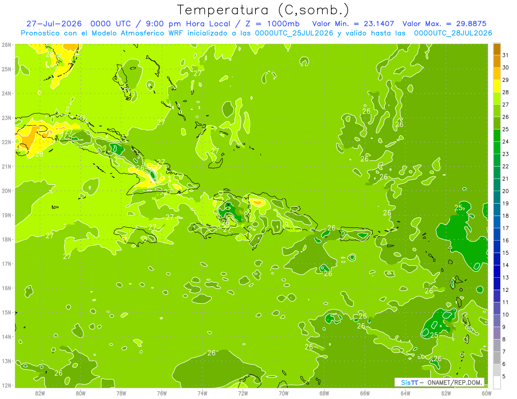Click the longitude label "70W"
The height and width of the screenshot is (399, 517).
(x=283, y=393)
